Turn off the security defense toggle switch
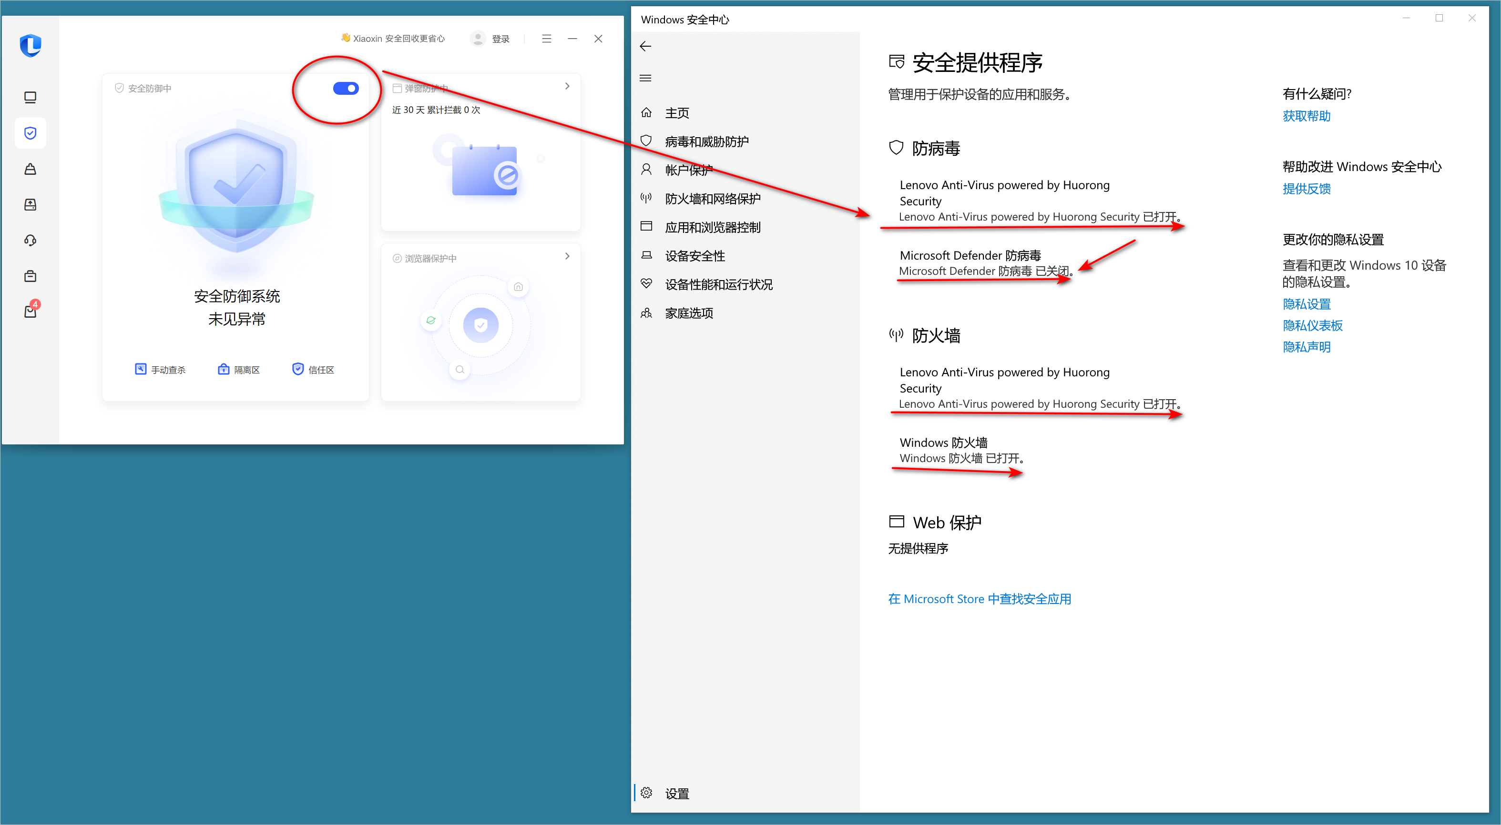The width and height of the screenshot is (1501, 825). [346, 89]
